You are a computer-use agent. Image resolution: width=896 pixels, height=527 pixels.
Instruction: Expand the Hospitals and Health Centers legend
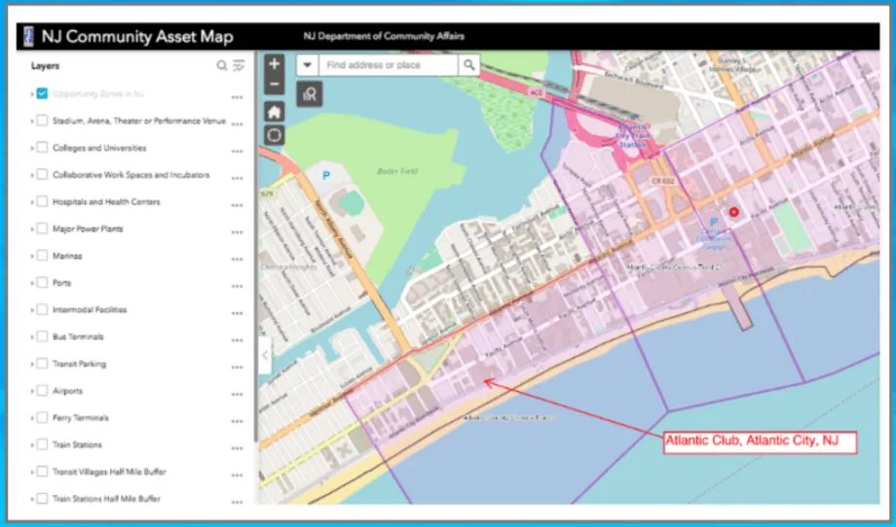(x=31, y=202)
